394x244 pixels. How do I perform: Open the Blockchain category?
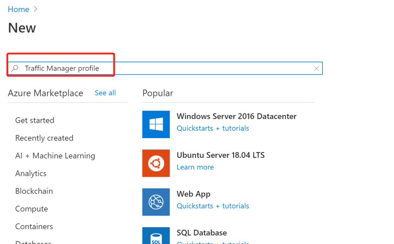click(x=34, y=191)
